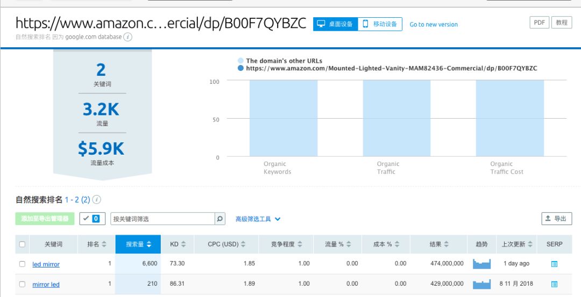Click the 86.31 KD value
This screenshot has height=297, width=581.
177,284
